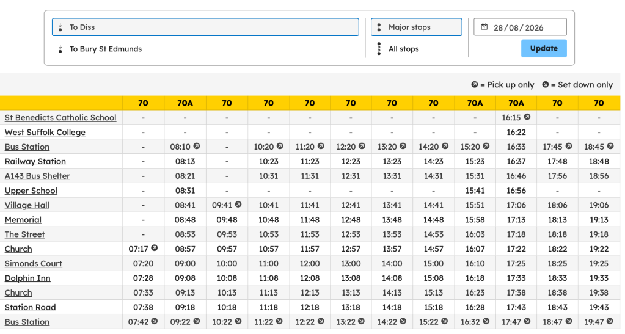Click pick-up icon beside 11:20 time

(321, 147)
